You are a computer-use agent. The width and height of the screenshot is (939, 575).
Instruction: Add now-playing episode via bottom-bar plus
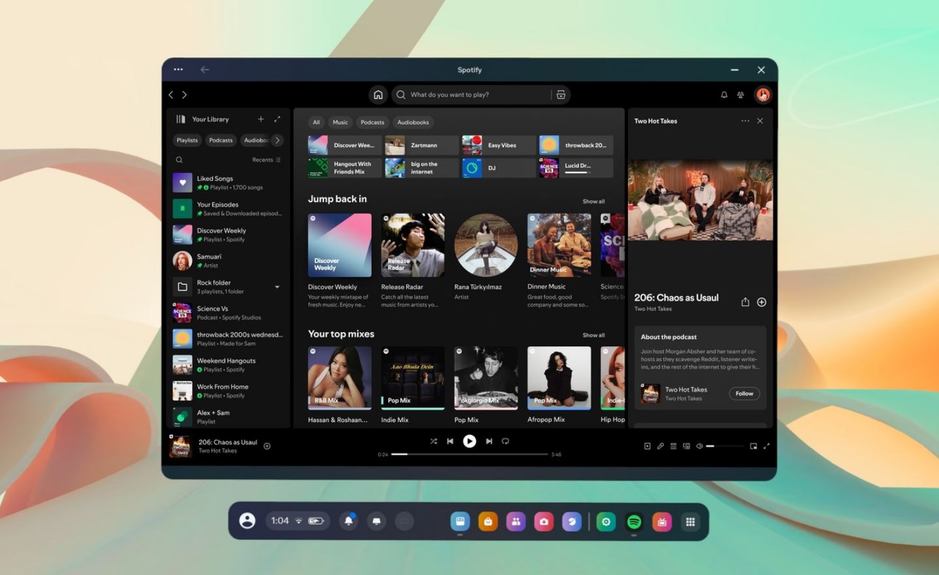point(267,446)
